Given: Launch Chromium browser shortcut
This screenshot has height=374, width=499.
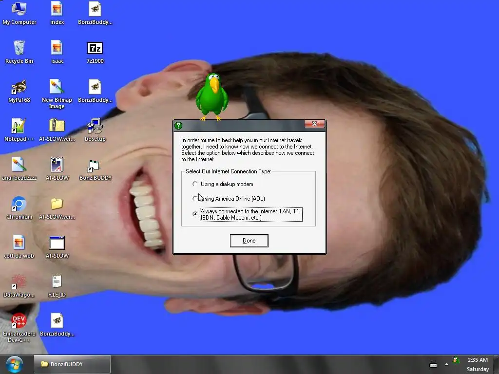Looking at the screenshot, I should coord(19,207).
